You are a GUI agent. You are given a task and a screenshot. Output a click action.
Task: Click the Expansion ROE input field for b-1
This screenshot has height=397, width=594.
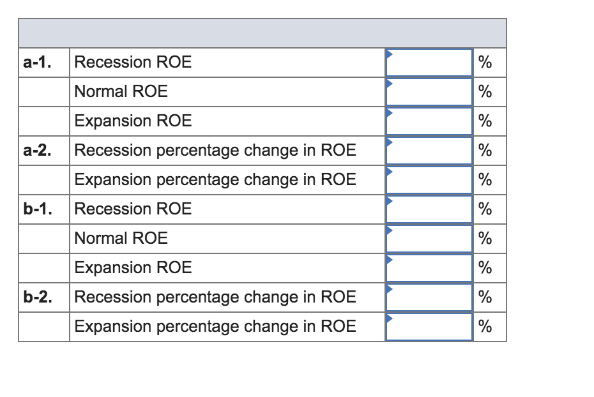428,267
